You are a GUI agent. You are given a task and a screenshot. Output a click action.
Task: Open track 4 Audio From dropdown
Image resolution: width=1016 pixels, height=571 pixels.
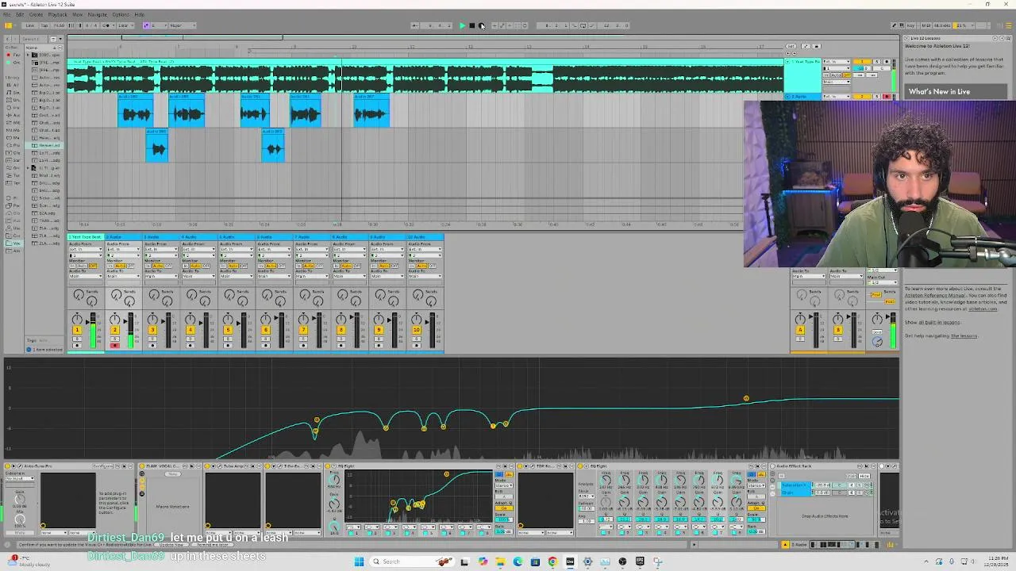198,250
